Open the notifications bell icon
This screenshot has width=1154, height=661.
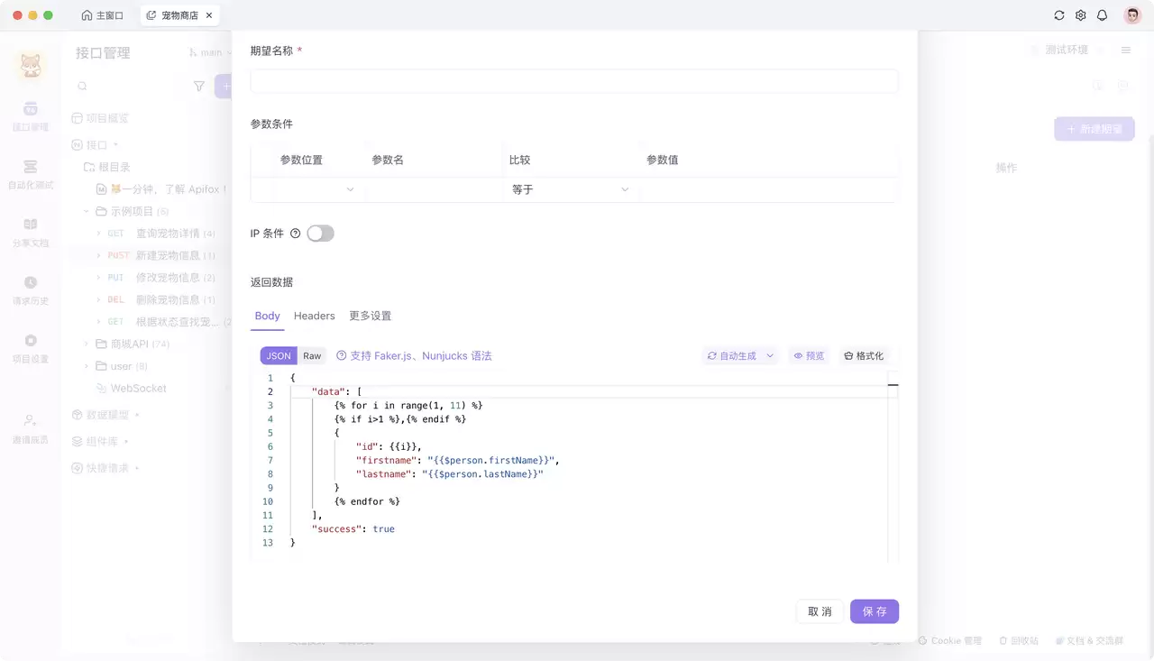(x=1102, y=15)
